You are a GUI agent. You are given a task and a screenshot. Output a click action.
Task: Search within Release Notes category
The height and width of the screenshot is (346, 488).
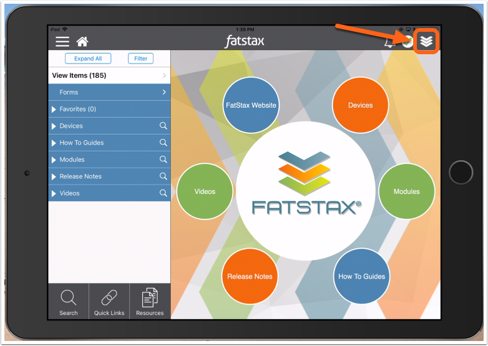(163, 176)
